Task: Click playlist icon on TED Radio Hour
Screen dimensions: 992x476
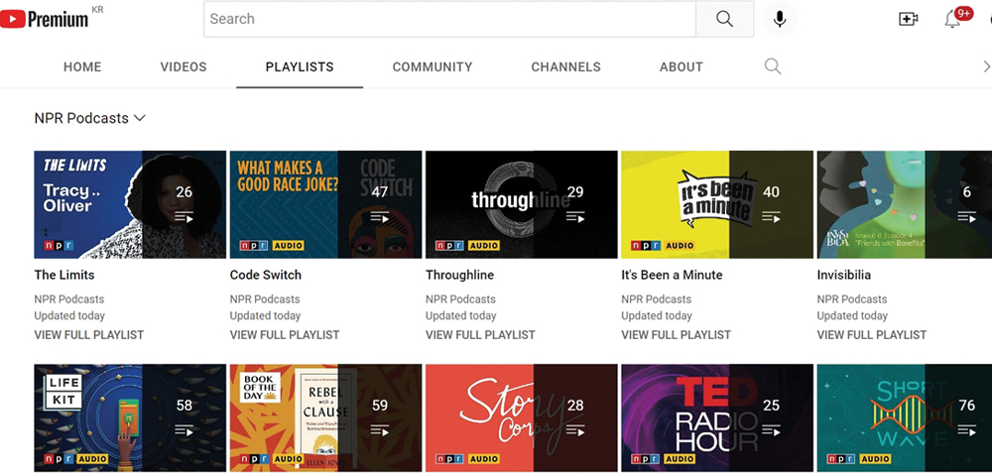Action: pos(771,430)
